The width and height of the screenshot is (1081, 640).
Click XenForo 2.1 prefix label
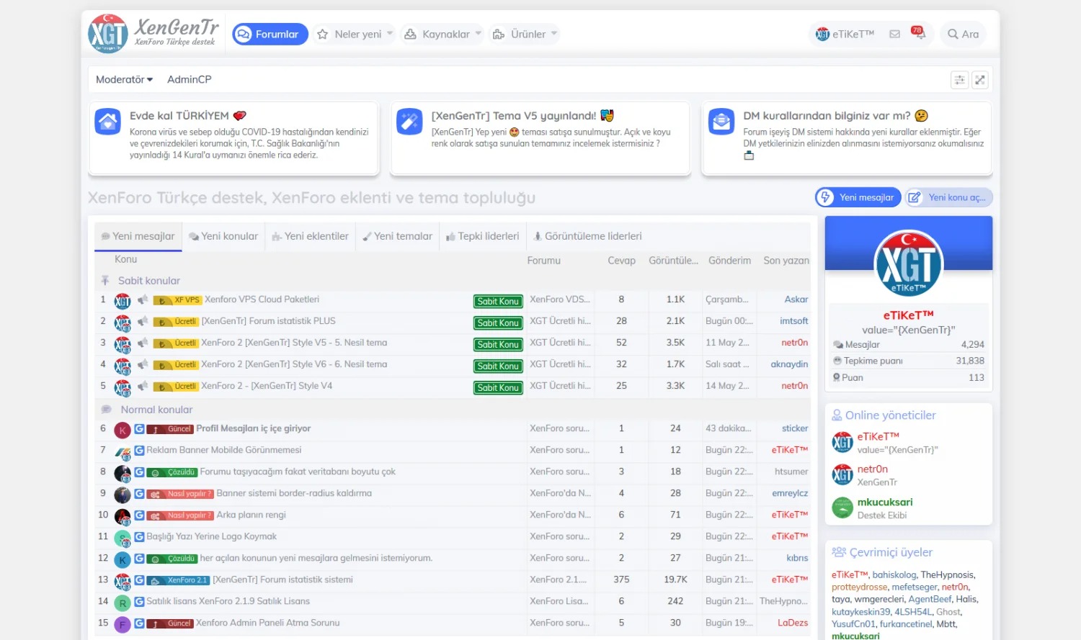click(x=178, y=580)
